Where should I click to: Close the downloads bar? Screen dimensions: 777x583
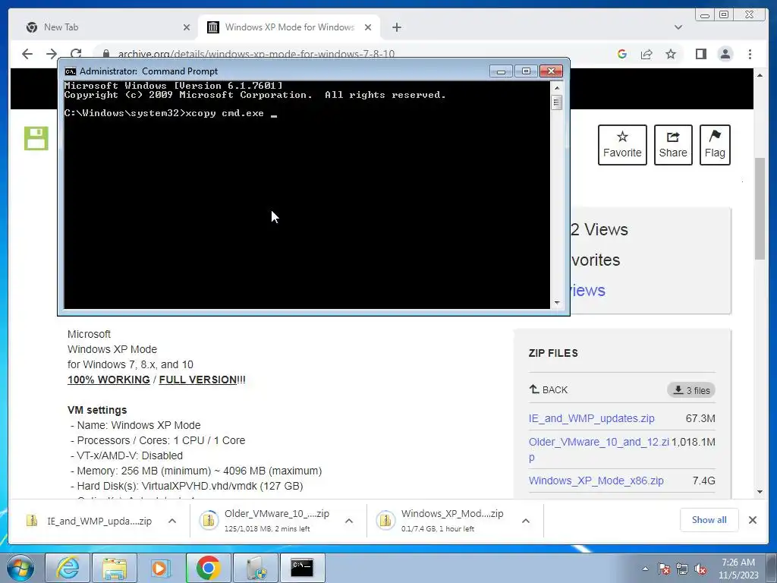click(x=752, y=520)
